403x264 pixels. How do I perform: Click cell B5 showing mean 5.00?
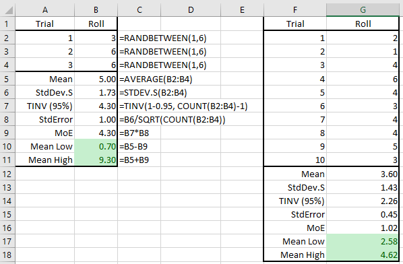click(96, 79)
